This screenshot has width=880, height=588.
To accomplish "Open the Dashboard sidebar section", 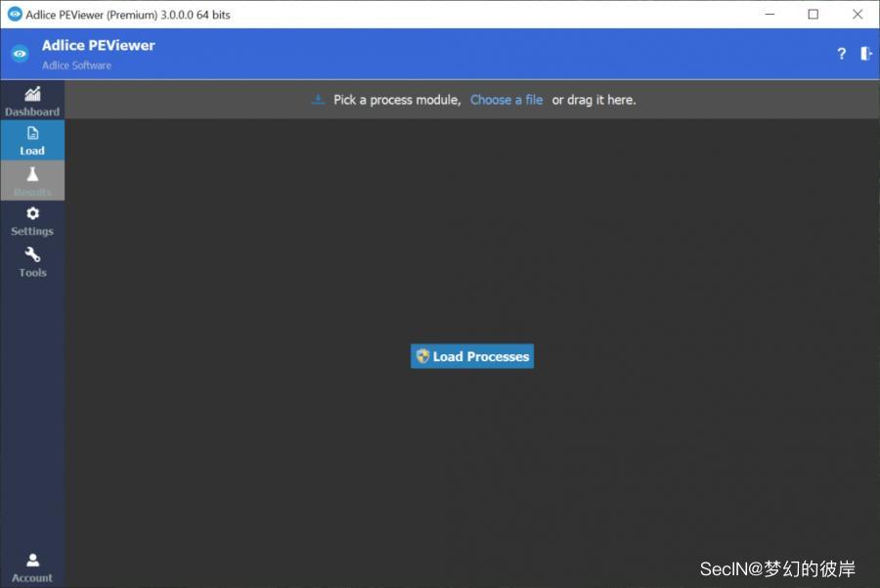I will click(32, 101).
